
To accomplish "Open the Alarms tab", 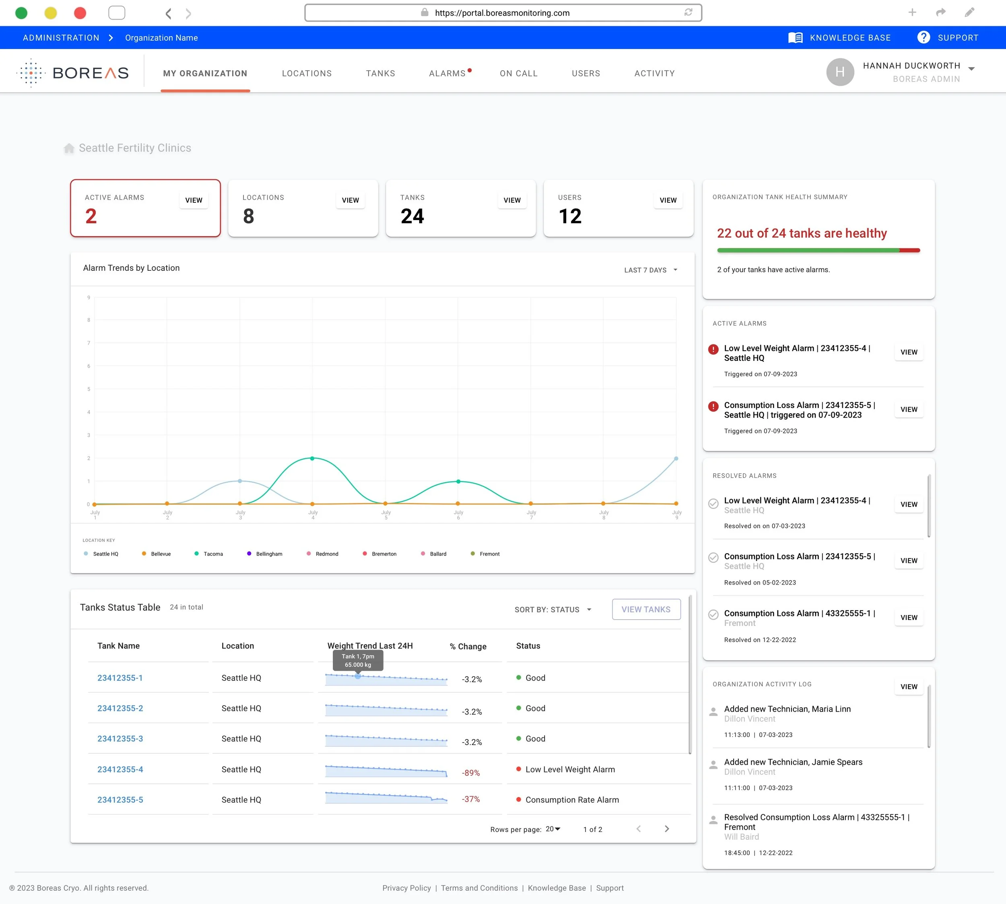I will (447, 74).
